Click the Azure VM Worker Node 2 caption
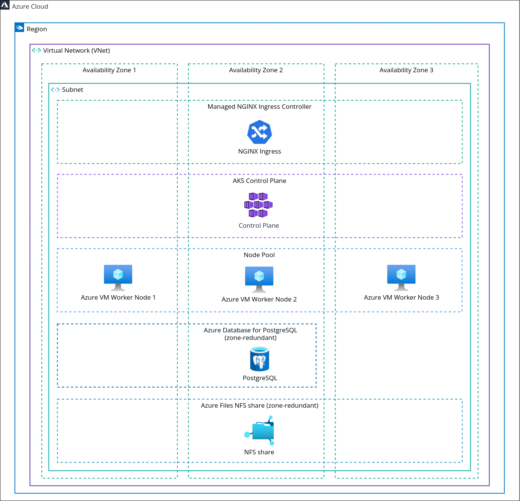 (x=259, y=299)
